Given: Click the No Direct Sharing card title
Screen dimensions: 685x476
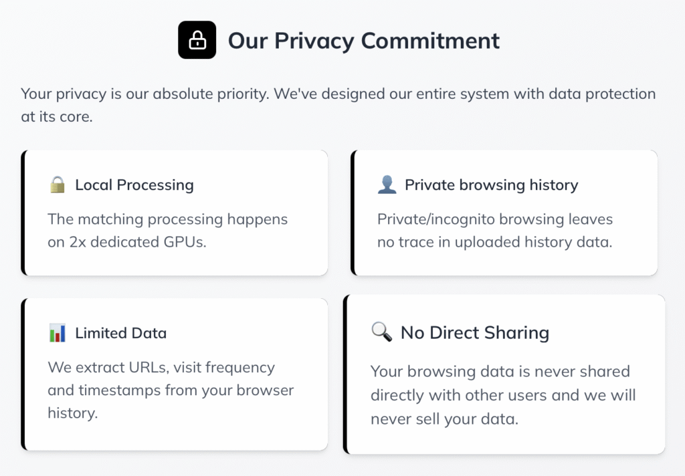Looking at the screenshot, I should (474, 332).
